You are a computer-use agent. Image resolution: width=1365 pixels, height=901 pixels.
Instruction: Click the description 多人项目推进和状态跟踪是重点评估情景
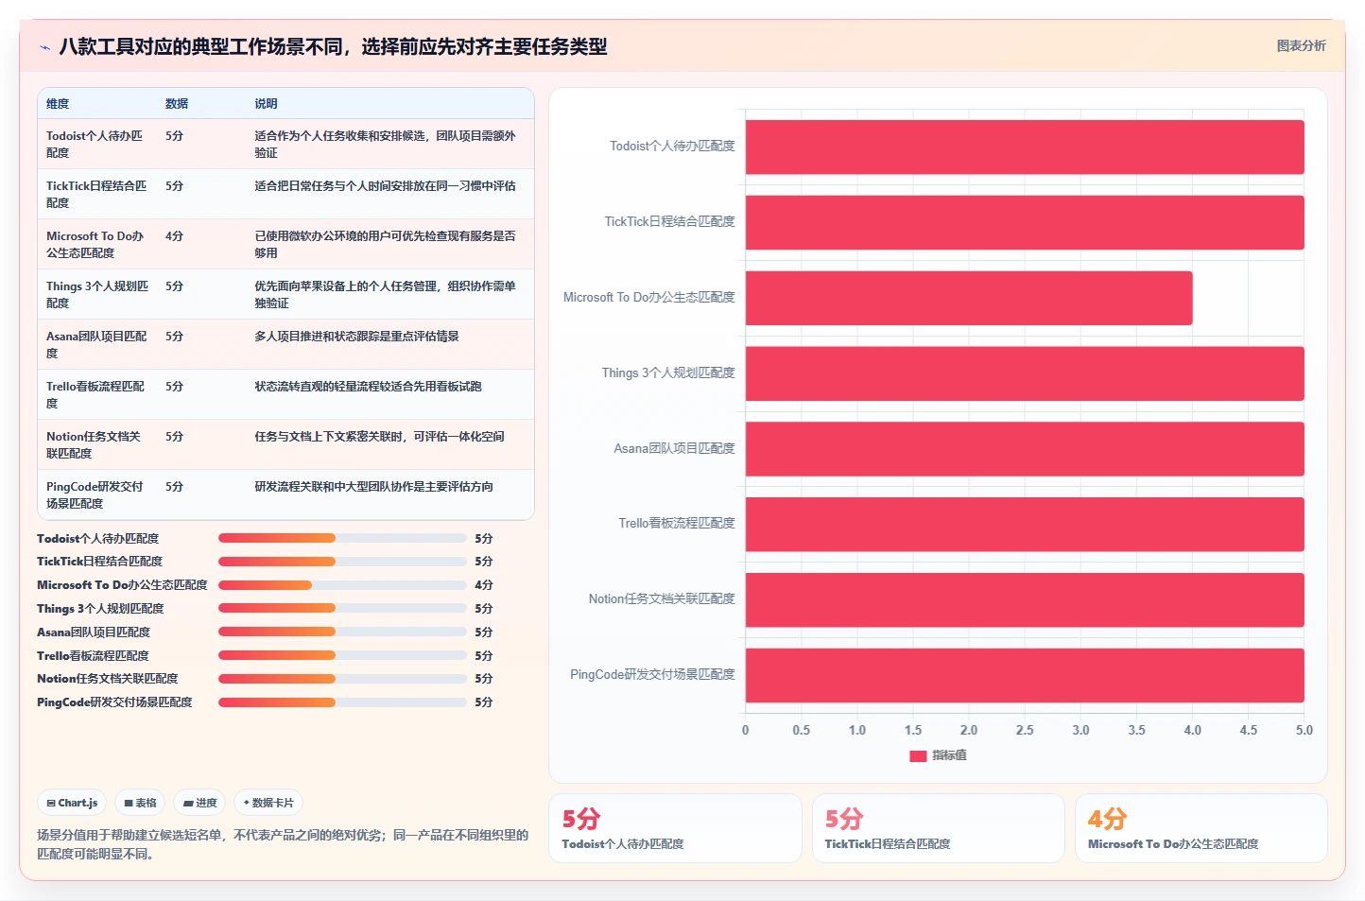point(356,337)
